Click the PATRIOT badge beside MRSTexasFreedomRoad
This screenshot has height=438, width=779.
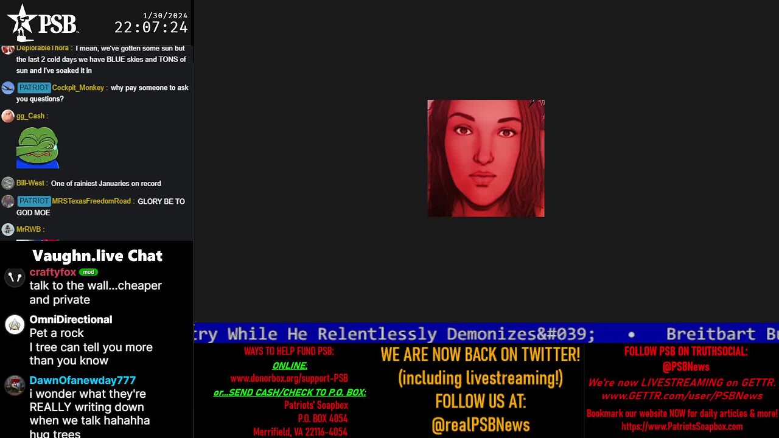[x=33, y=201]
